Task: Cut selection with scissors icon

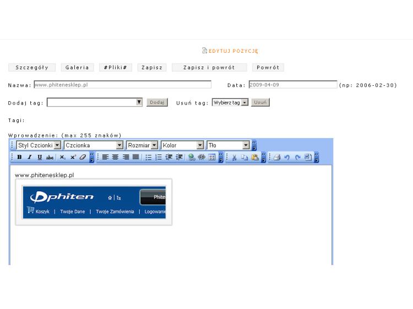Action: click(234, 157)
